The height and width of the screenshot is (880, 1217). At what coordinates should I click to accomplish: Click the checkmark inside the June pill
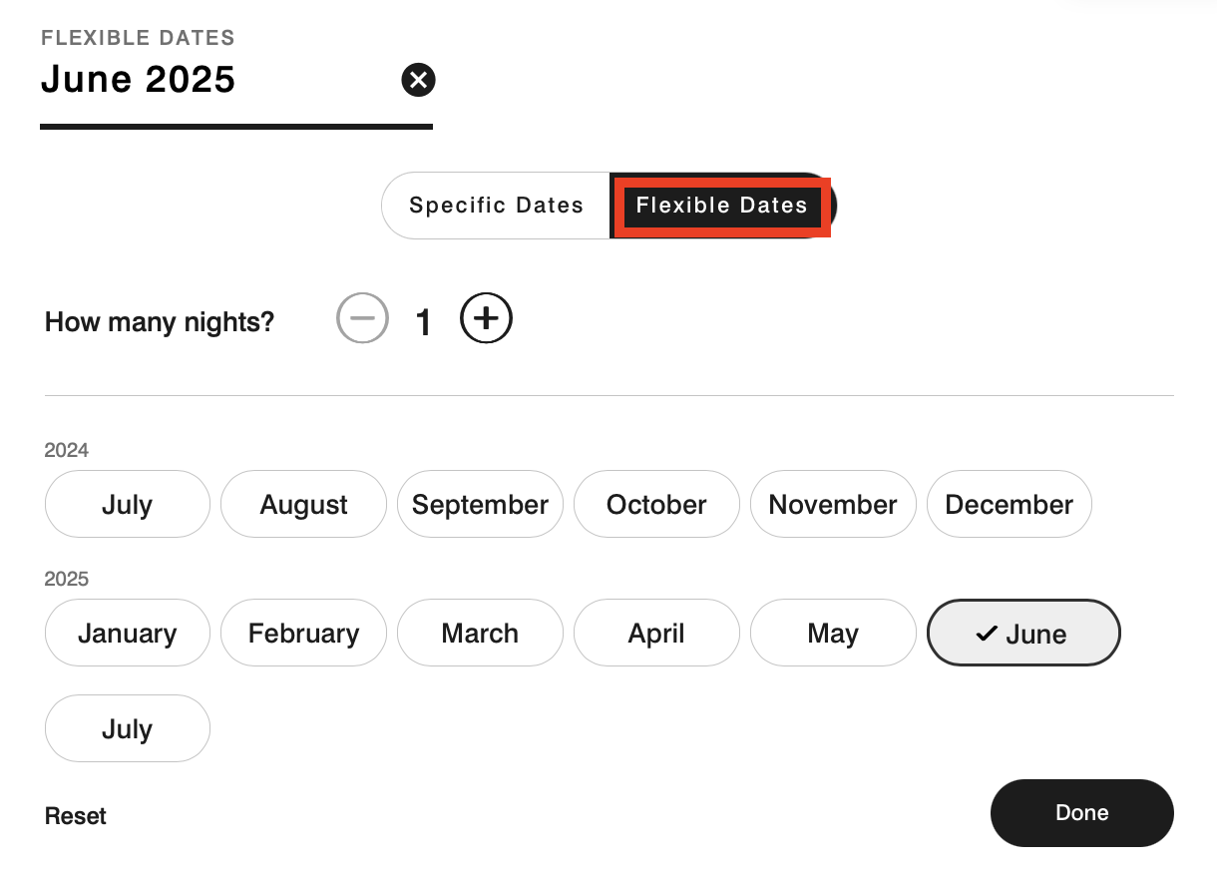988,632
